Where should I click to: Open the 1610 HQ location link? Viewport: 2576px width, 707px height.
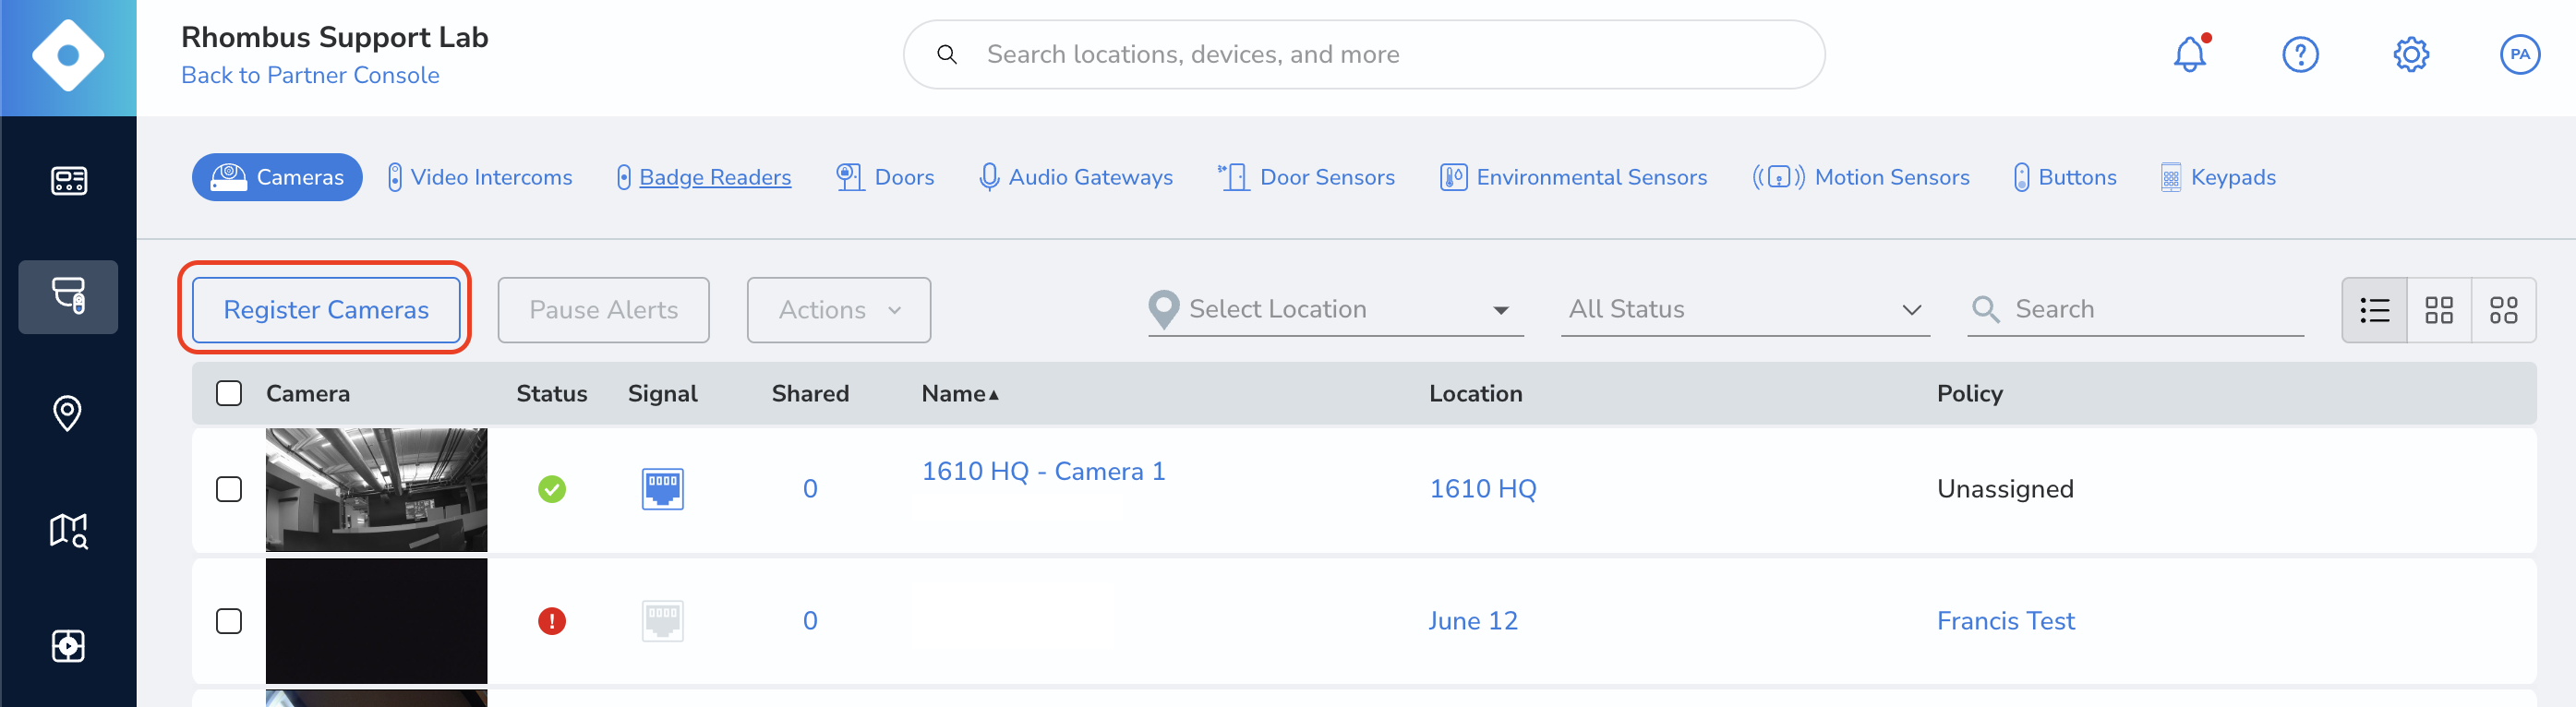1482,489
